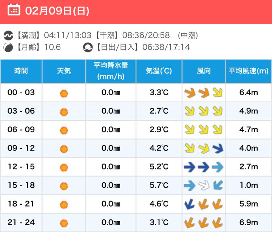The width and height of the screenshot is (272, 233).
Task: Click high tide times 04:11/13:03
Action: [68, 35]
